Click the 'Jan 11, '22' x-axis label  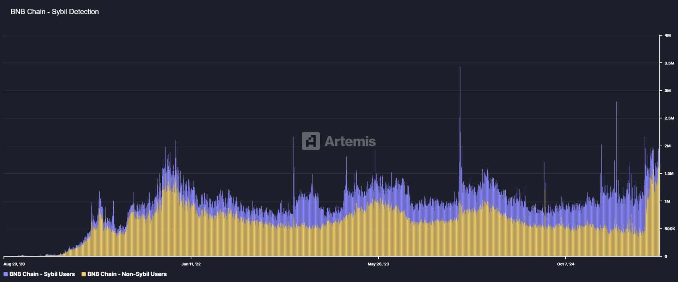[x=191, y=264]
